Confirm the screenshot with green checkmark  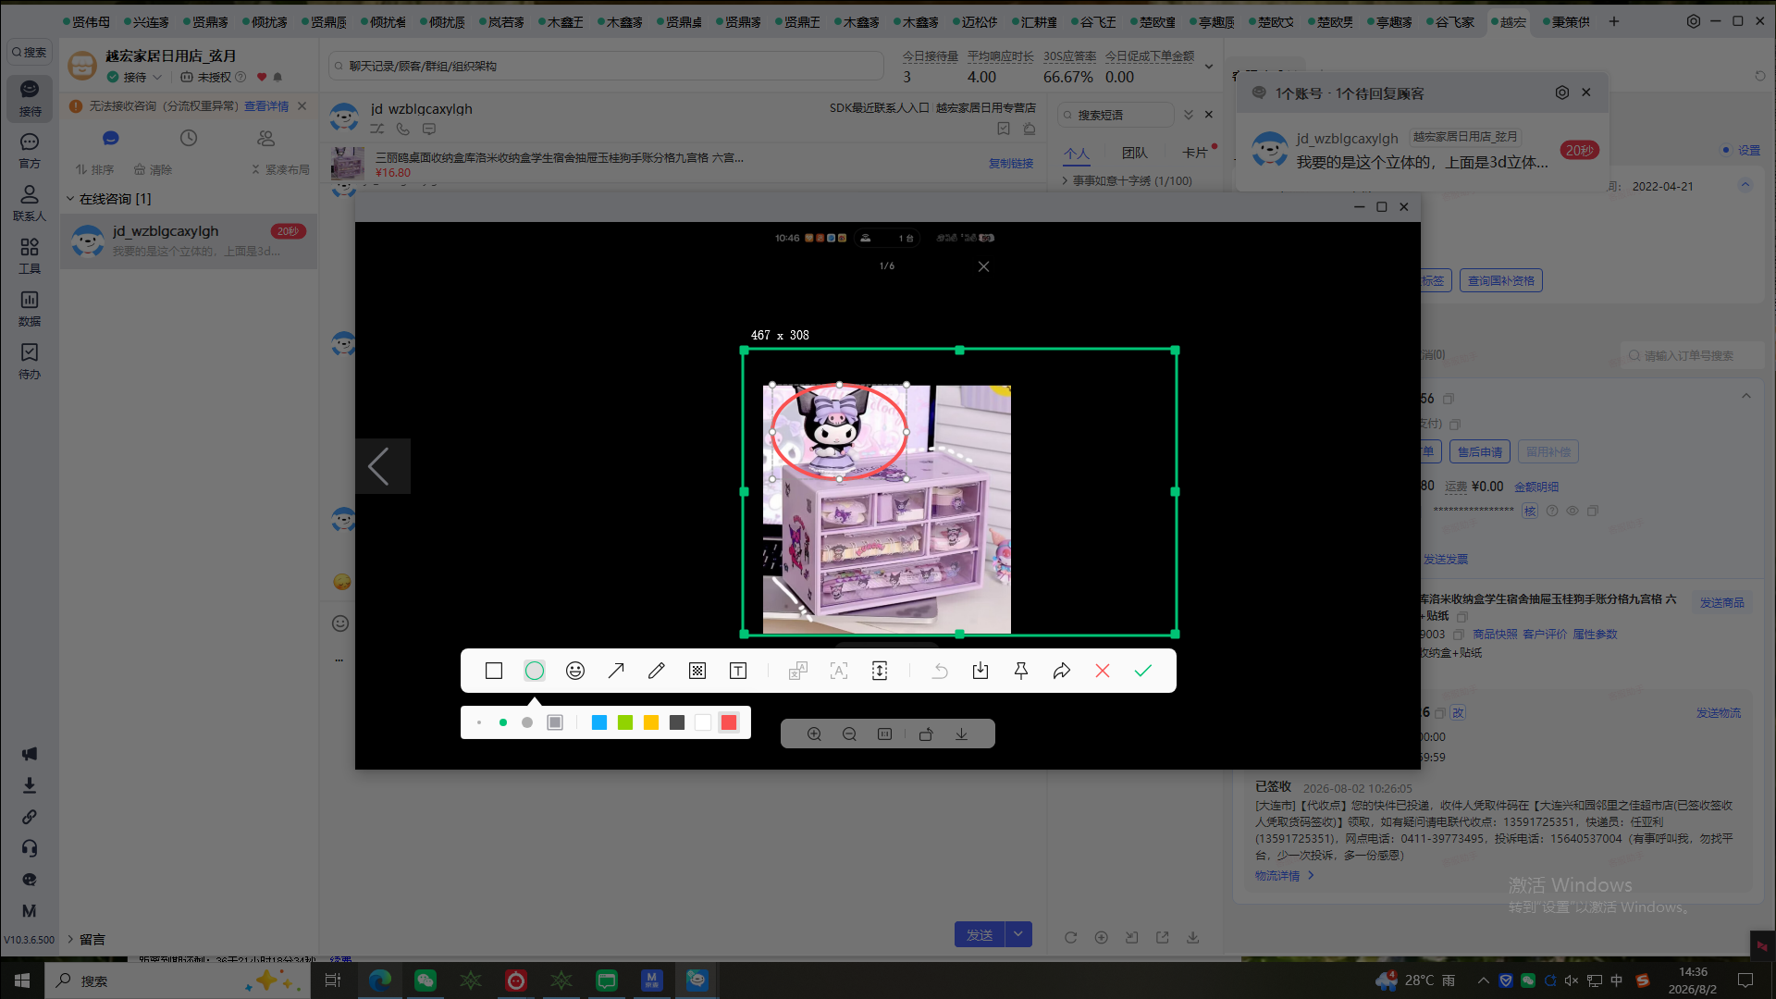pyautogui.click(x=1143, y=671)
